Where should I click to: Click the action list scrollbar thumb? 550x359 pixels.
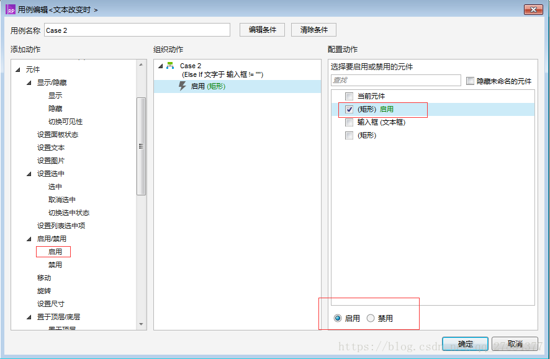click(141, 146)
